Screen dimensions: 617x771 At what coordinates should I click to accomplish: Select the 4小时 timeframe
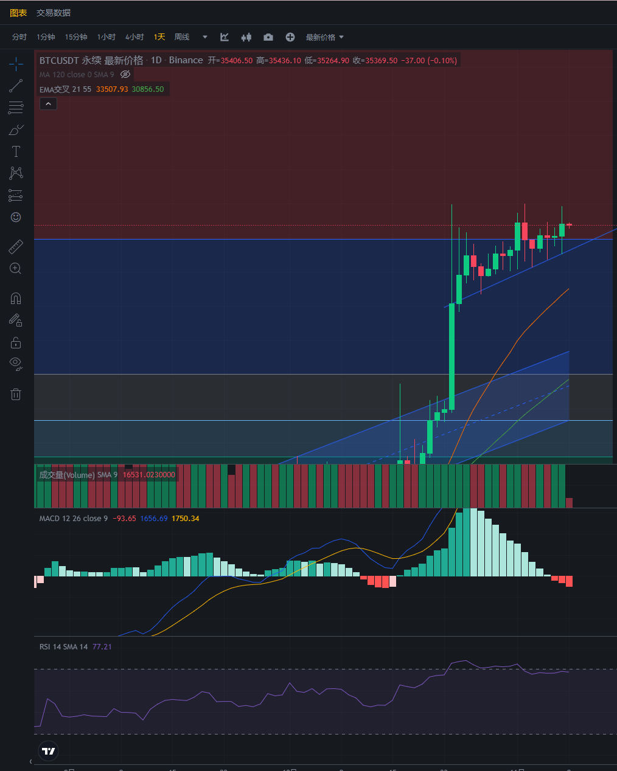click(134, 37)
